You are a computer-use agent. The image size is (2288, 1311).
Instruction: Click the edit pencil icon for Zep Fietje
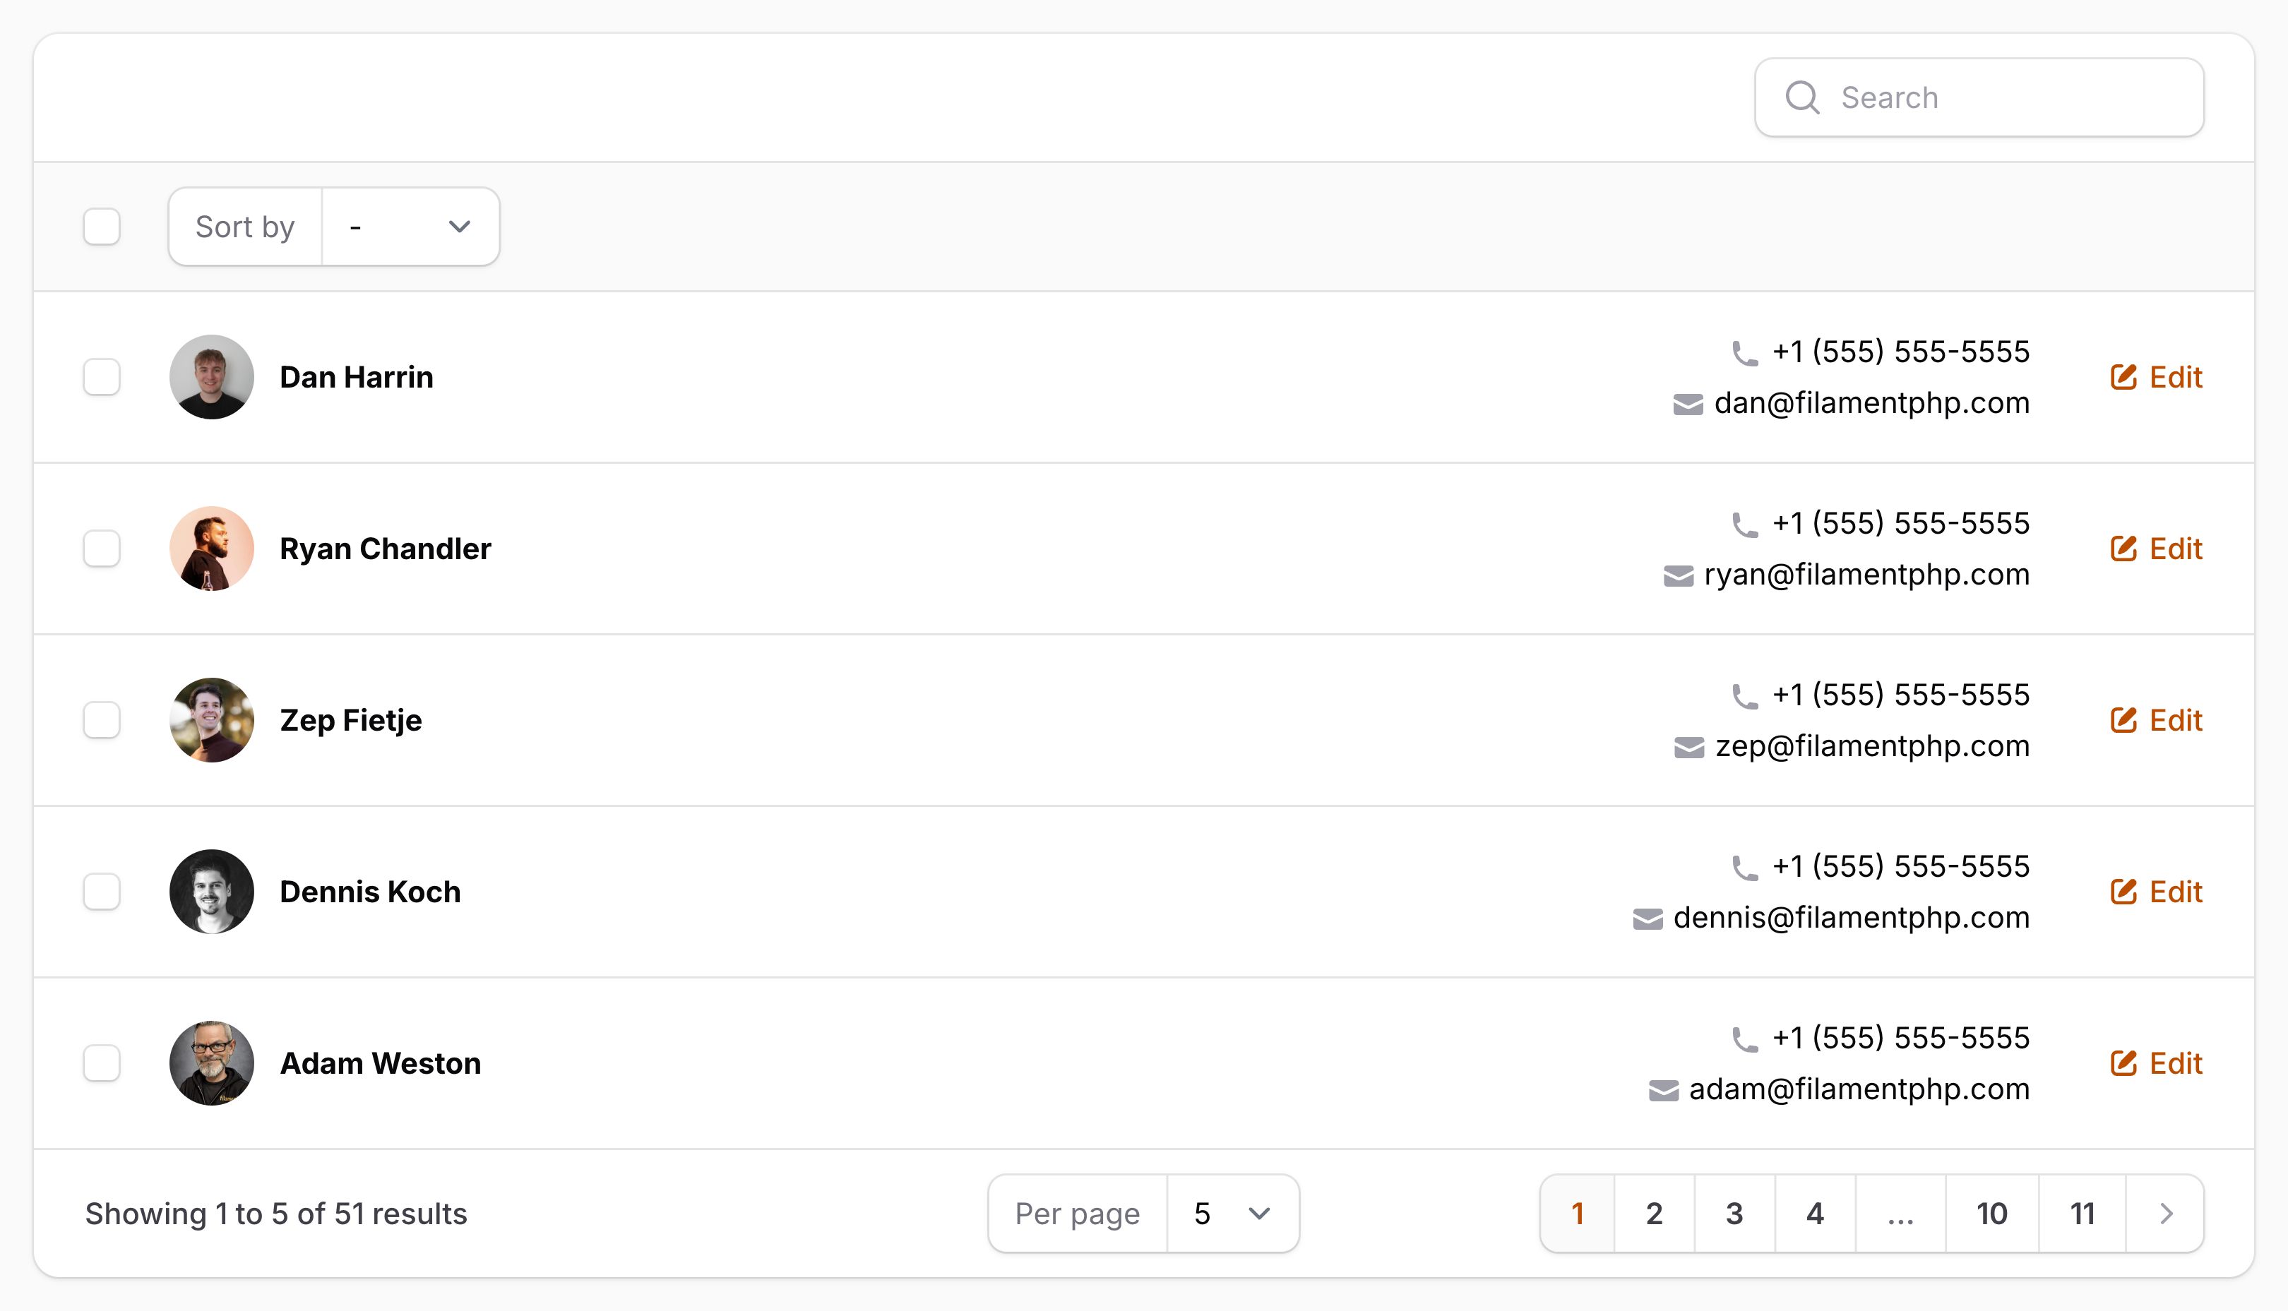[2123, 719]
